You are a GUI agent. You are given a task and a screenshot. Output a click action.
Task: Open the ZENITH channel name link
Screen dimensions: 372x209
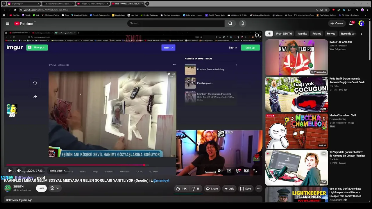[x=18, y=187]
